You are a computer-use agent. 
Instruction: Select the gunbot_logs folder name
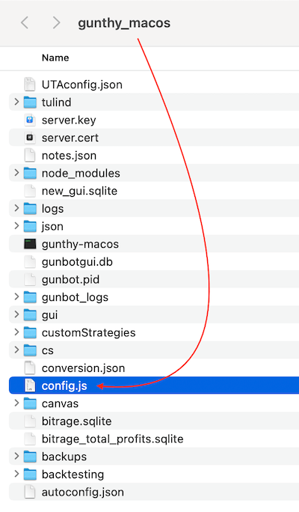click(x=75, y=297)
